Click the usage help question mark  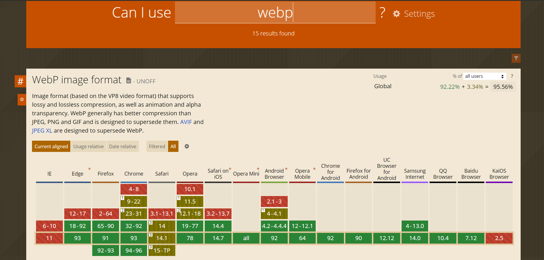[x=512, y=76]
